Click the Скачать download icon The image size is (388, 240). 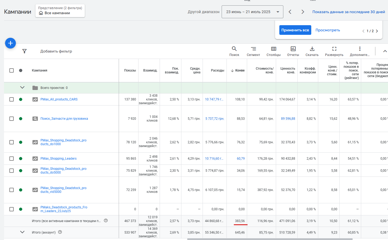[x=312, y=49]
